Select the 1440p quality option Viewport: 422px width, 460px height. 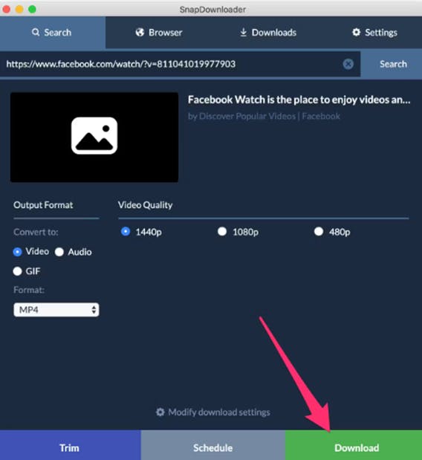pos(126,231)
